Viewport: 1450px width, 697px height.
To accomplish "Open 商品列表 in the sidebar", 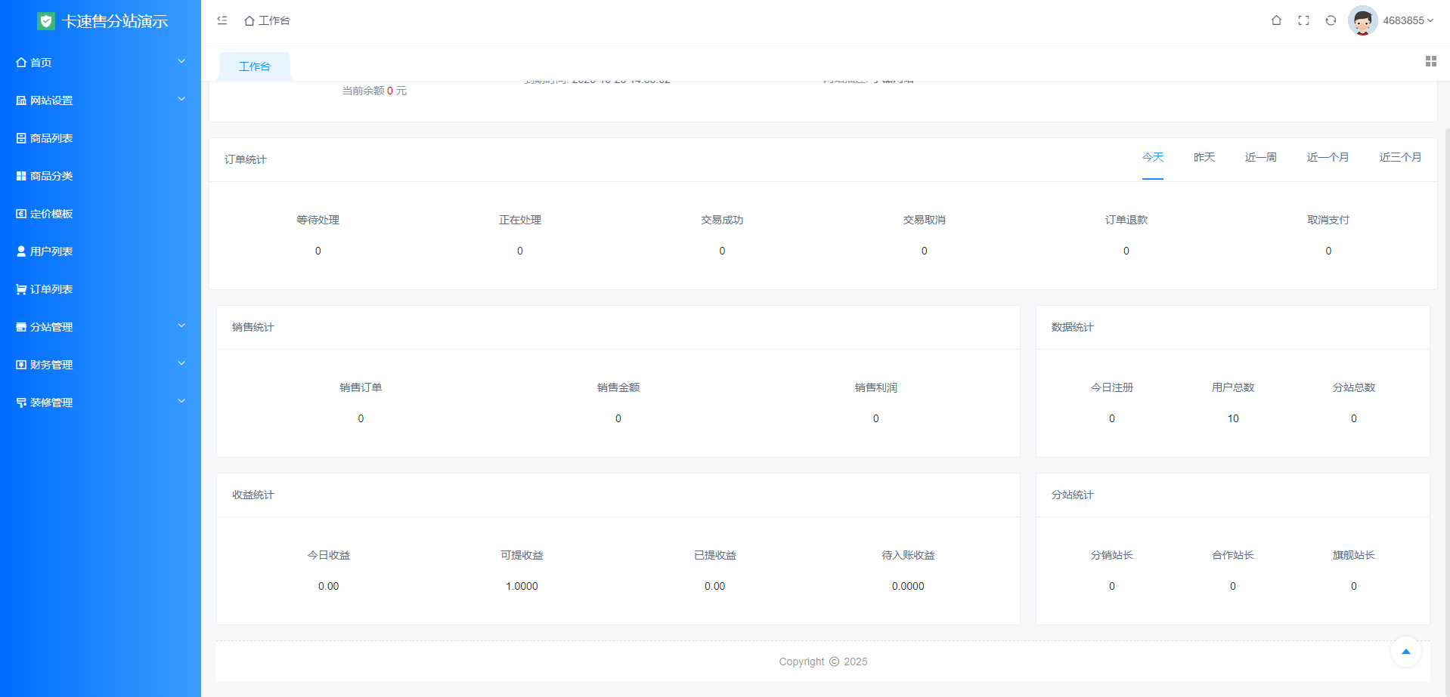I will (x=51, y=138).
